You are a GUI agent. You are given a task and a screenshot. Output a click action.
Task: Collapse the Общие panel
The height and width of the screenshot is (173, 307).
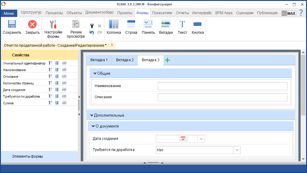tap(95, 74)
